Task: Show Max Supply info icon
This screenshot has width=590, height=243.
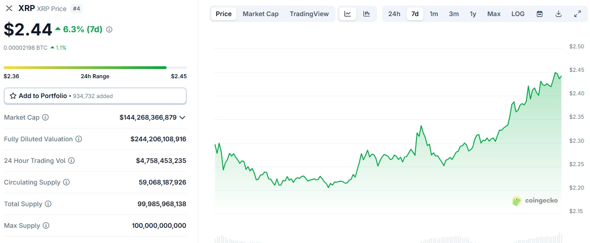Action: (46, 226)
